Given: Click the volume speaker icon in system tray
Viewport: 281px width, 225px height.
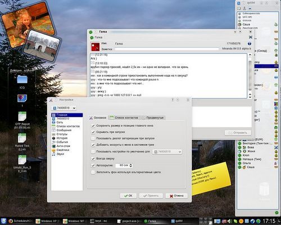Looking at the screenshot, I should [x=230, y=221].
